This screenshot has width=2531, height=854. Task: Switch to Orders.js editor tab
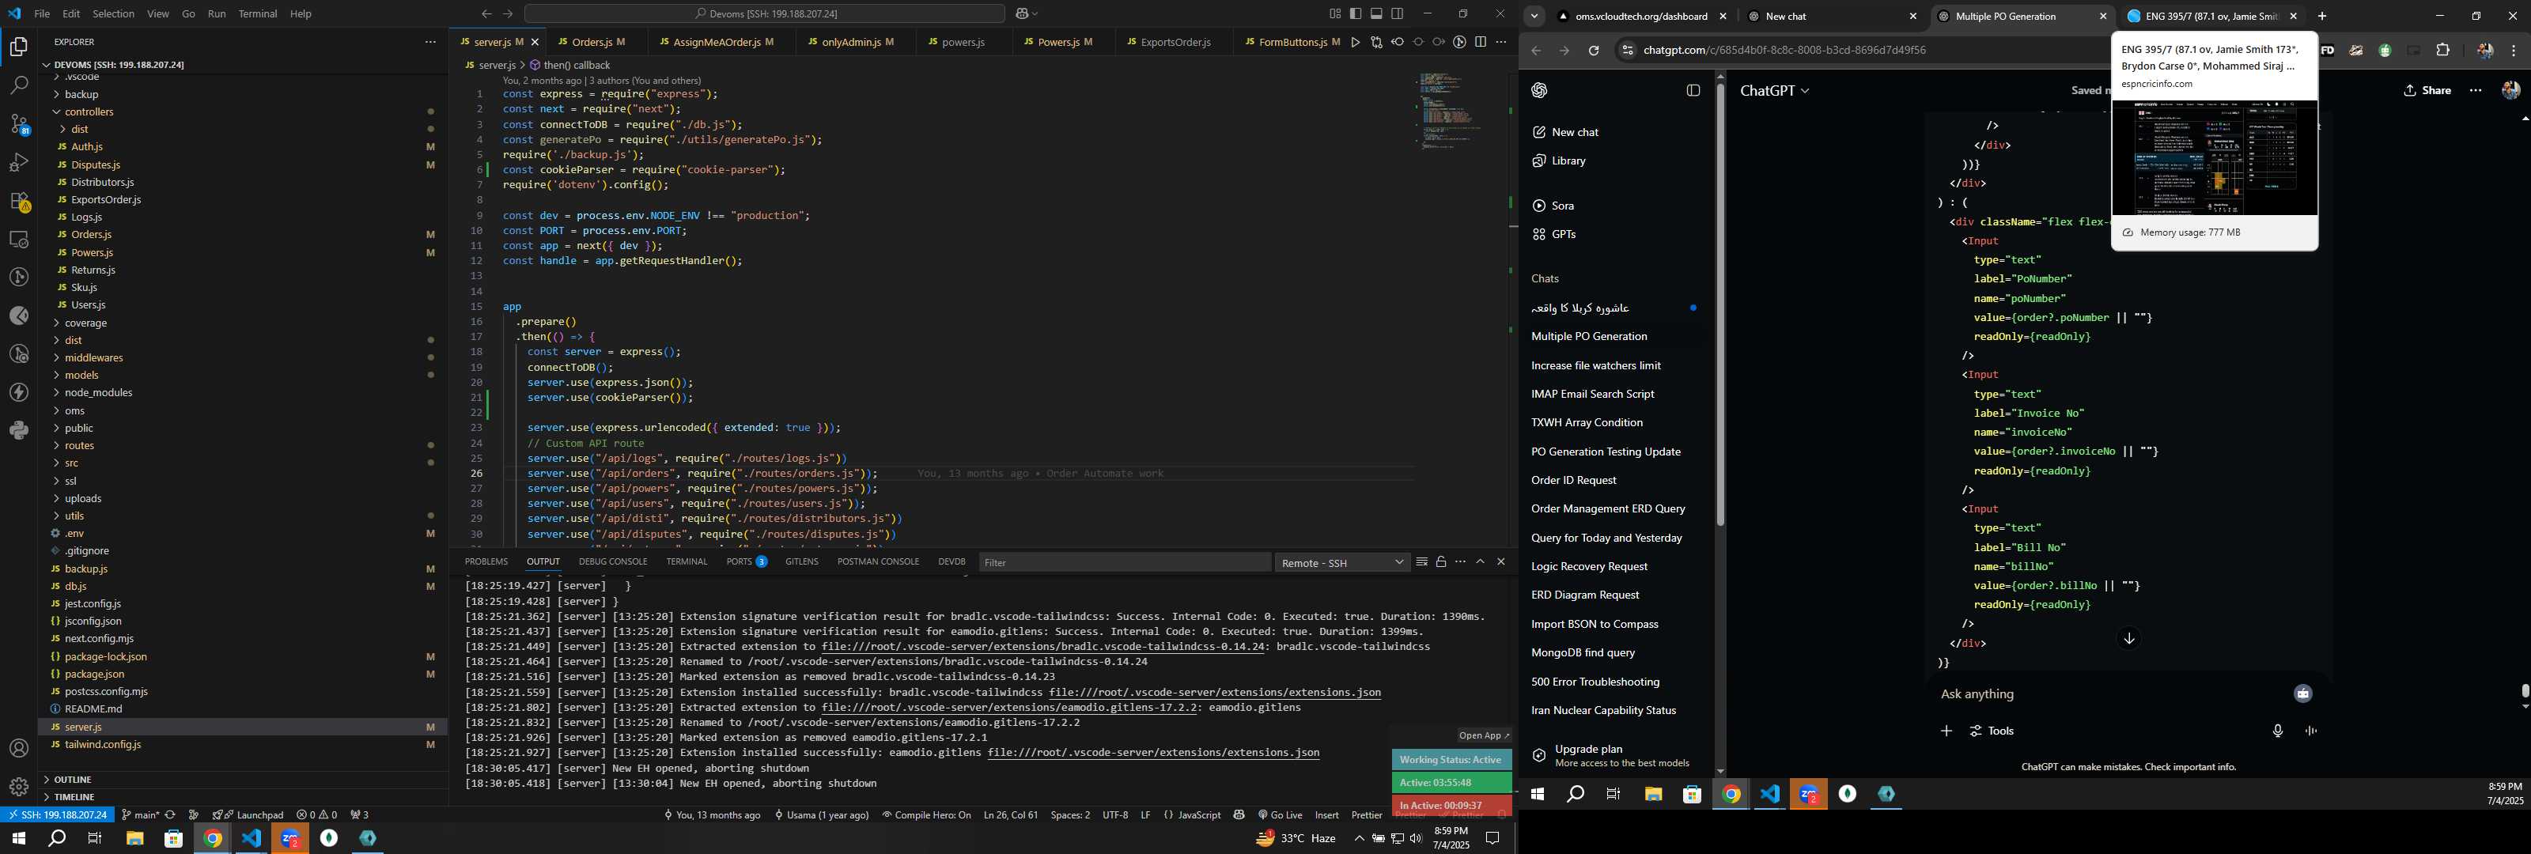(x=592, y=42)
